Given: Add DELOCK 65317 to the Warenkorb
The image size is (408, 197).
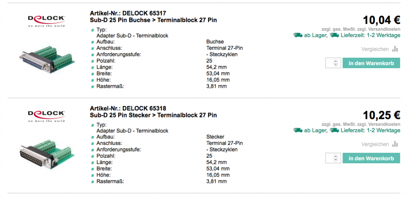Looking at the screenshot, I should (x=371, y=63).
